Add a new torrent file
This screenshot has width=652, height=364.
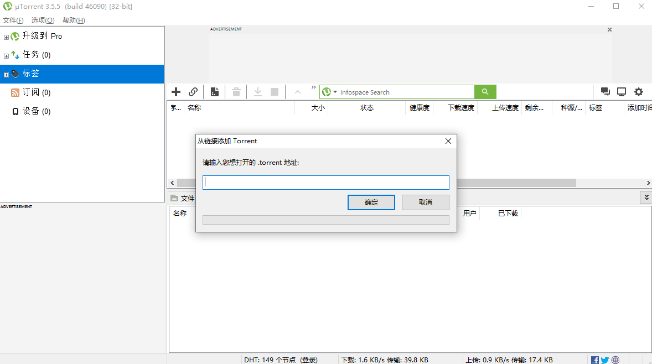(176, 92)
